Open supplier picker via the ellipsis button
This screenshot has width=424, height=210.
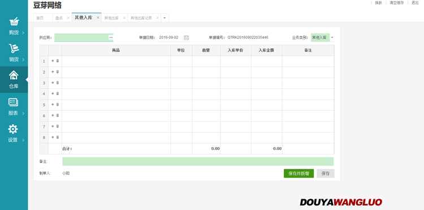pos(111,37)
